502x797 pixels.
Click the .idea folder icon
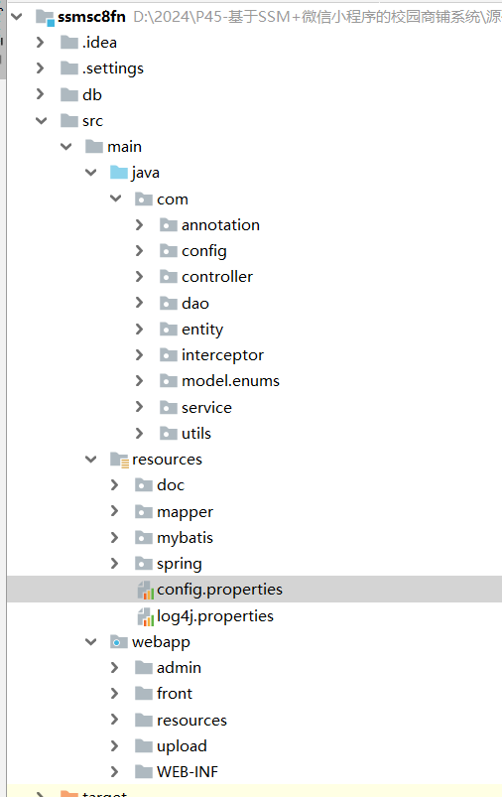tap(69, 43)
